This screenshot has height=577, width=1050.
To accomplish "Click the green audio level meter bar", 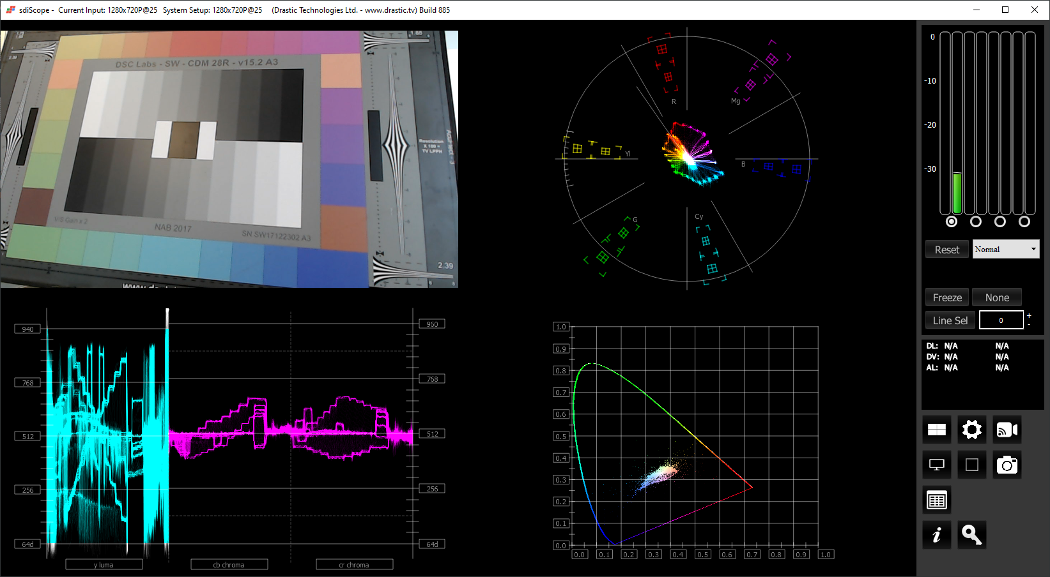I will coord(957,193).
